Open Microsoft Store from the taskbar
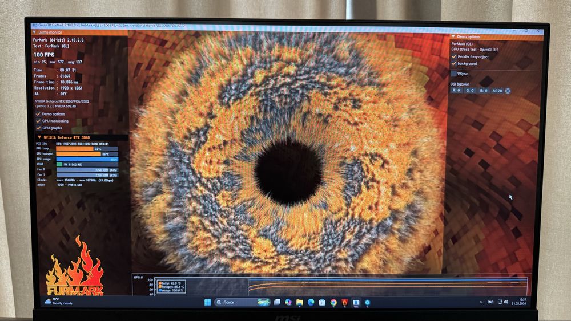This screenshot has height=321, width=571. click(x=322, y=302)
